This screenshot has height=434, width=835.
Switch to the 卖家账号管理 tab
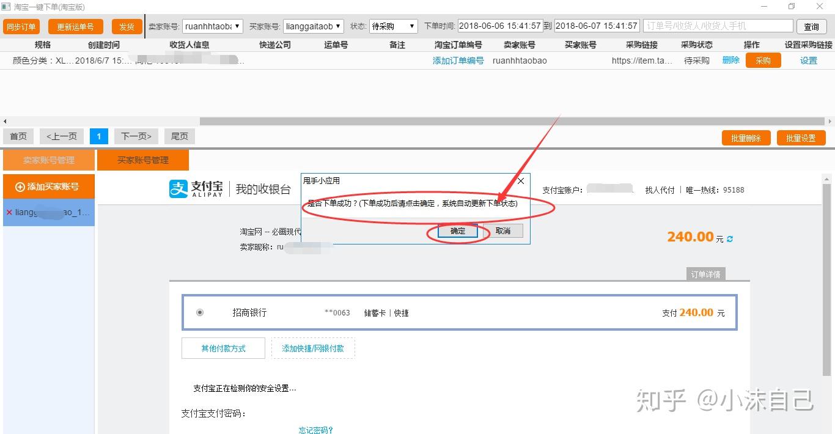click(x=49, y=160)
